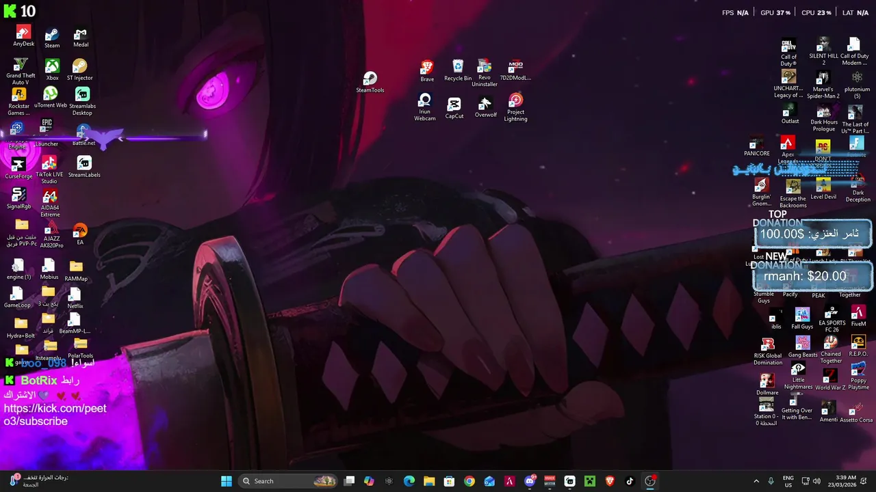This screenshot has height=492, width=876.
Task: Open the plutonium desktop shortcut
Action: tap(857, 85)
